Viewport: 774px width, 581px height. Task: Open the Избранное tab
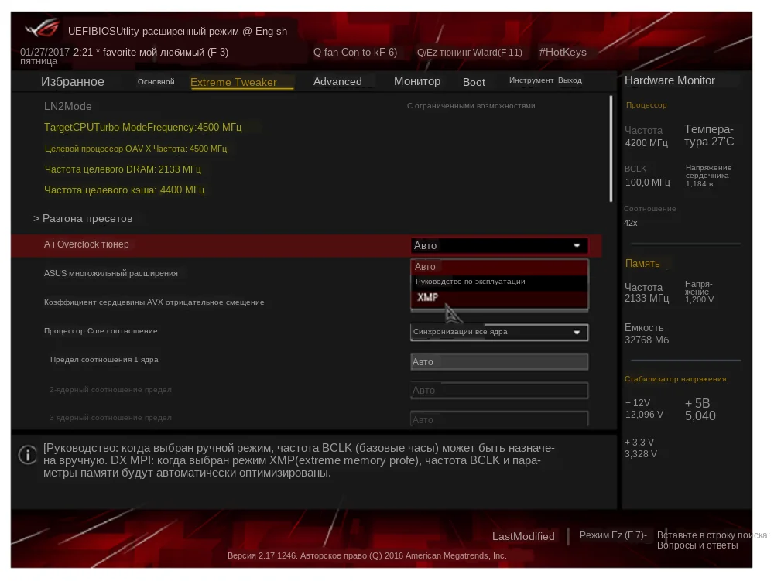(x=73, y=81)
